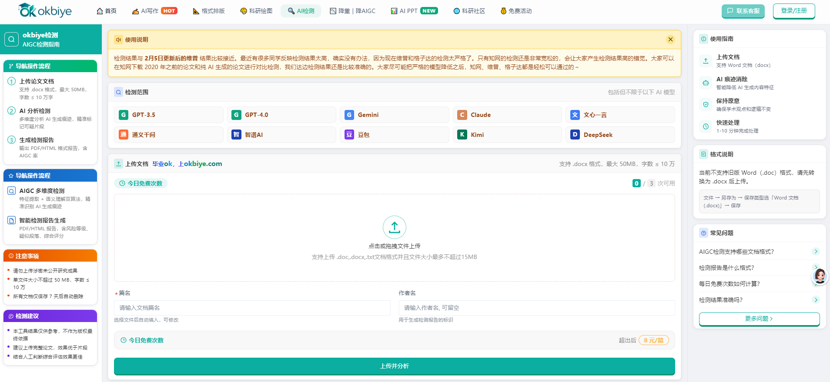Visit 科研社区 page
The image size is (830, 382).
click(x=469, y=11)
